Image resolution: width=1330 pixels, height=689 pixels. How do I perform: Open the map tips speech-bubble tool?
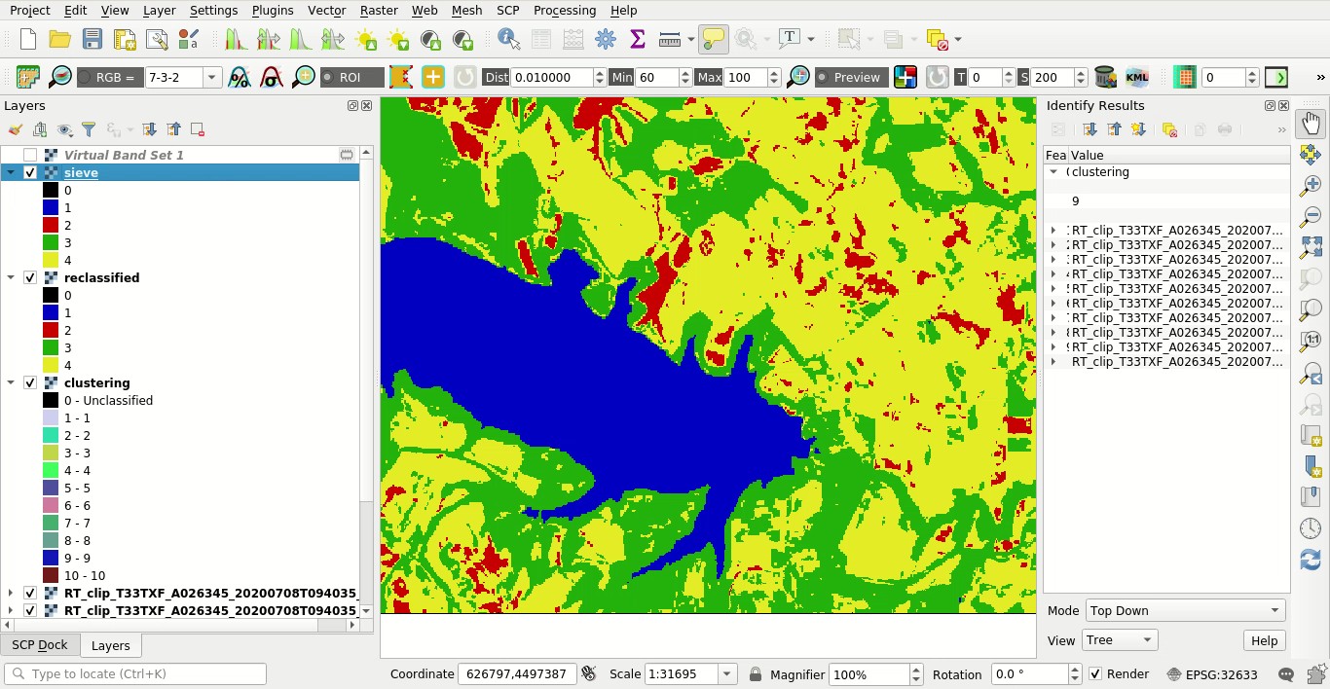716,39
